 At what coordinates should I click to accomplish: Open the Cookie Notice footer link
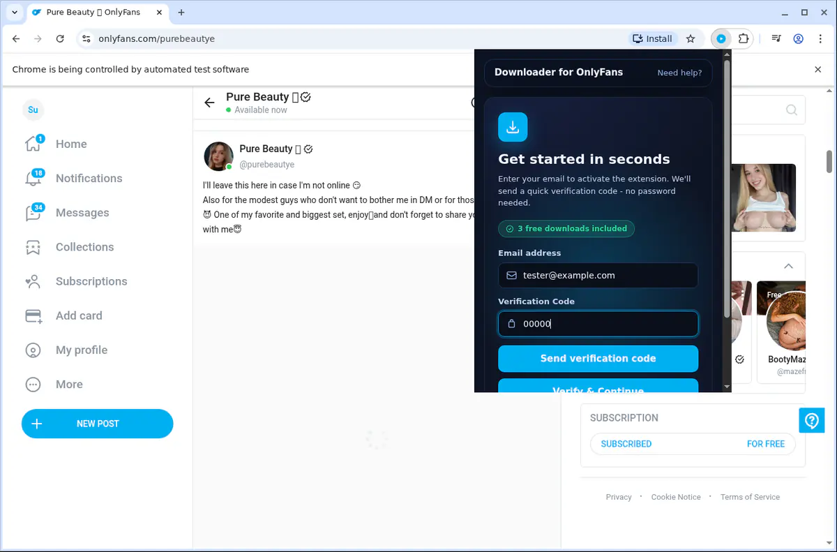676,497
